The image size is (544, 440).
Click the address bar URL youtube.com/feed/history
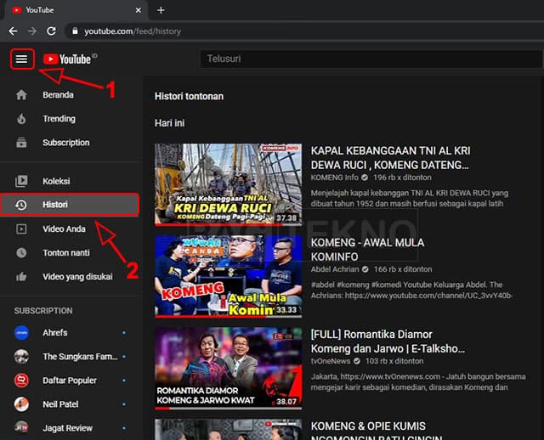pyautogui.click(x=133, y=31)
